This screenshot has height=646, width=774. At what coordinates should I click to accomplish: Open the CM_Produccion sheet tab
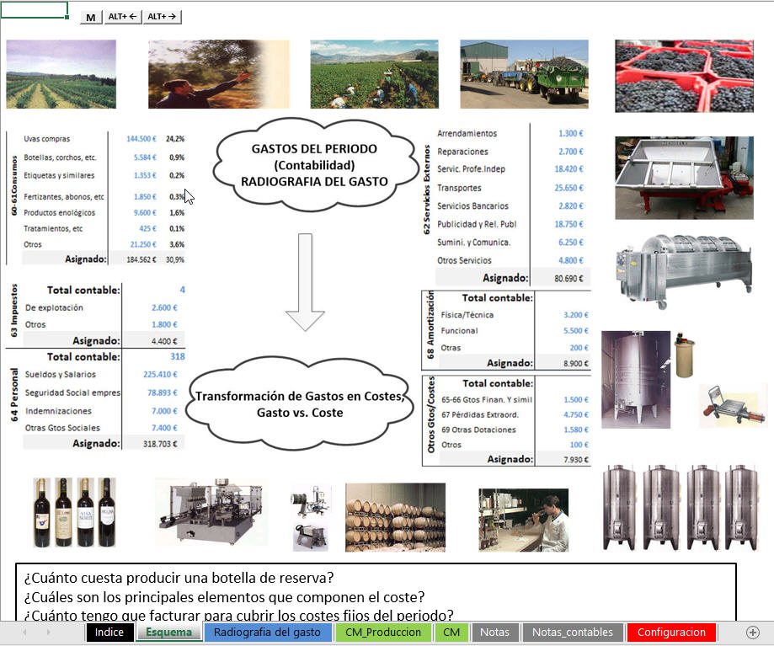(x=383, y=633)
